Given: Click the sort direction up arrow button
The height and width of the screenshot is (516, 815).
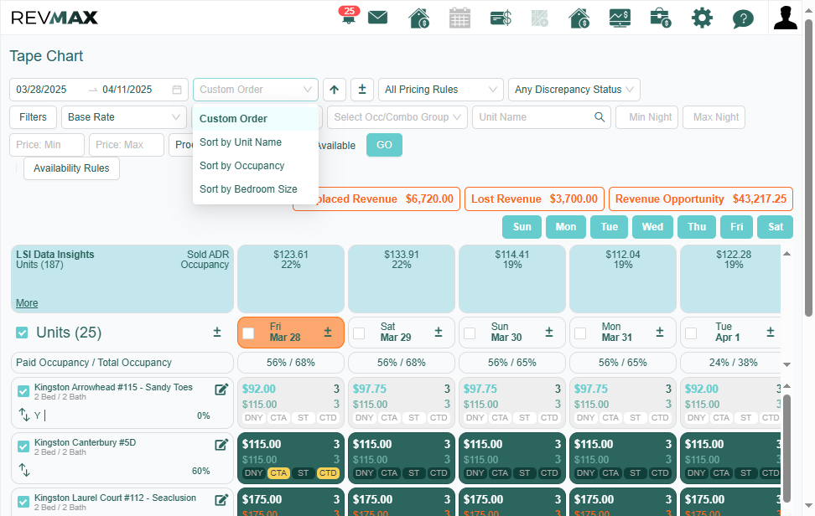Looking at the screenshot, I should (335, 90).
